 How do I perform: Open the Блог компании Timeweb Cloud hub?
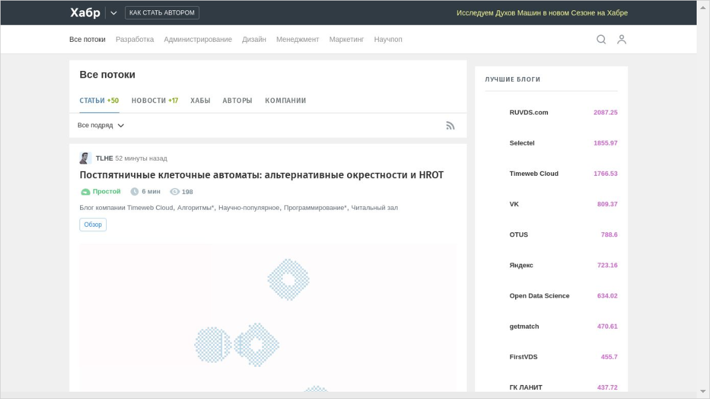click(x=126, y=207)
